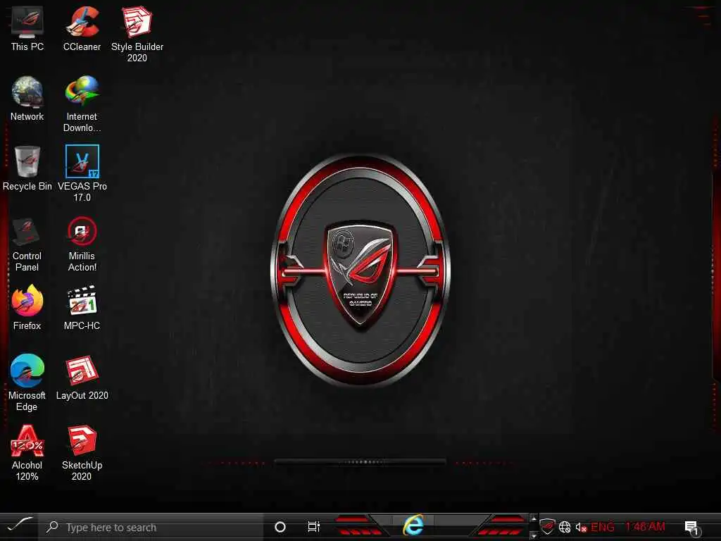Select the 'Microsoft Edge' icon label
Image resolution: width=721 pixels, height=541 pixels.
(27, 401)
